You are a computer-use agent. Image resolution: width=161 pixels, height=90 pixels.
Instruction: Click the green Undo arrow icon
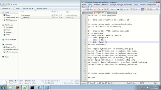click(x=112, y=9)
